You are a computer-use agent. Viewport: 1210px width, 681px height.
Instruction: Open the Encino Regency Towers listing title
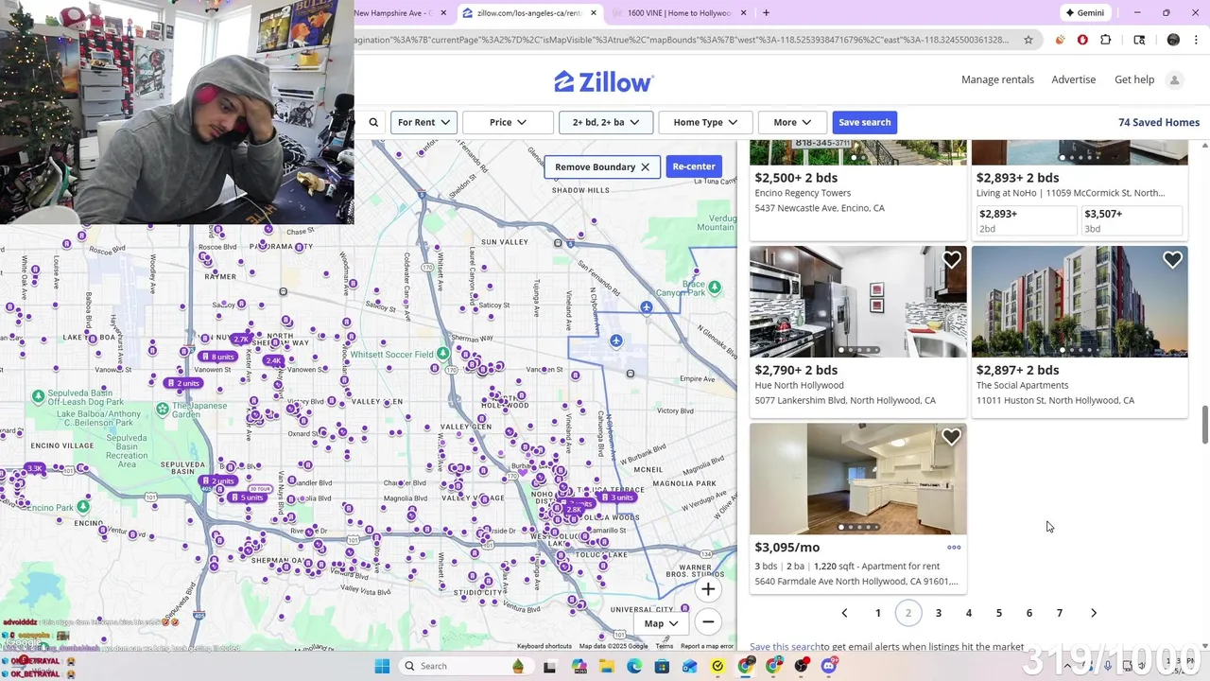pos(803,193)
